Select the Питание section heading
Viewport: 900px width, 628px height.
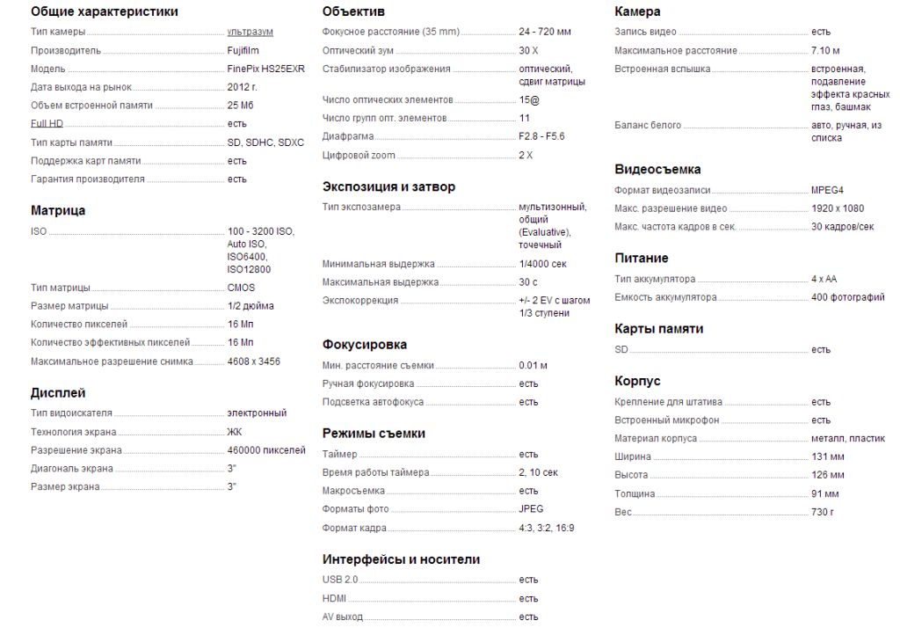[x=641, y=259]
